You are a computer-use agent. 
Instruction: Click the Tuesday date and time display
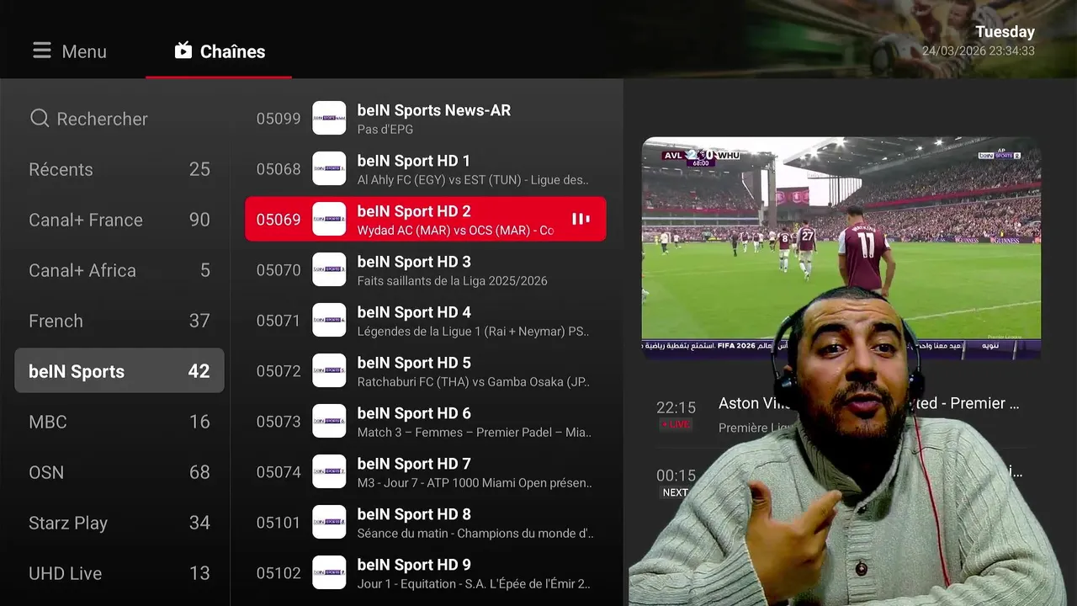tap(979, 41)
